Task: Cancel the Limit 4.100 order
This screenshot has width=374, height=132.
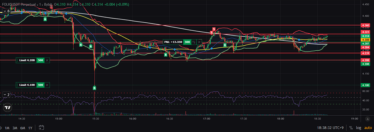Action: click(47, 85)
